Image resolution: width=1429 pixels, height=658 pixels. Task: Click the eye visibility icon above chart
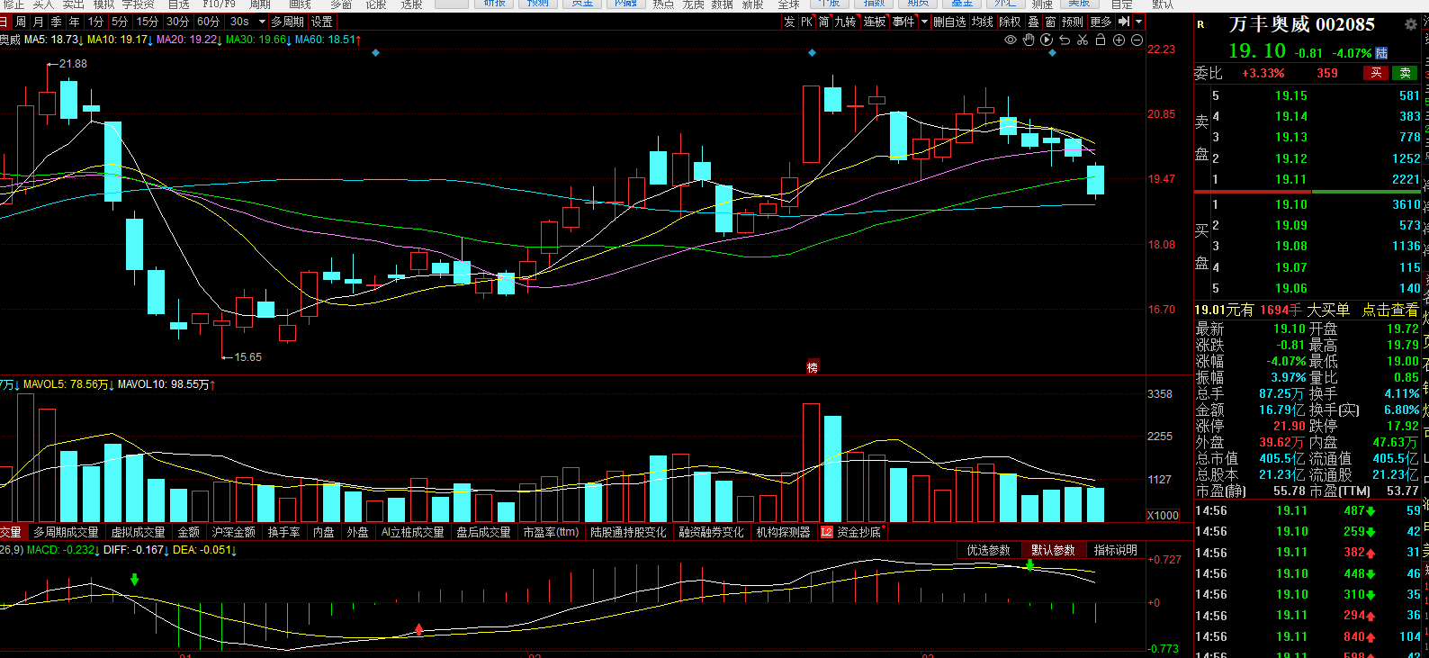pyautogui.click(x=1011, y=40)
